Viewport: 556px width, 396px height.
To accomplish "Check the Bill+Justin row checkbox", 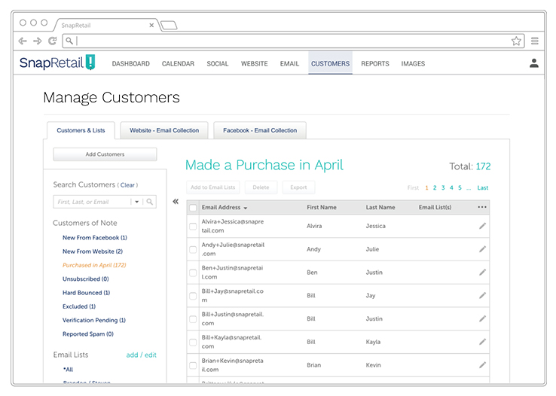I will click(x=193, y=319).
